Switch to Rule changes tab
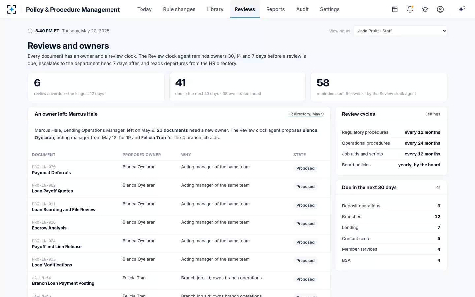Screen dimensions: 475x297 [x=179, y=9]
